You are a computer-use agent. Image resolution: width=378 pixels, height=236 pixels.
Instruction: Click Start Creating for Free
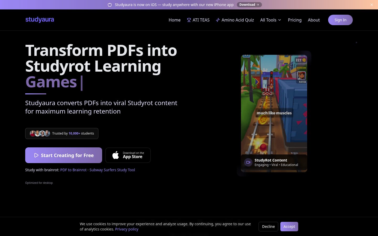tap(64, 155)
